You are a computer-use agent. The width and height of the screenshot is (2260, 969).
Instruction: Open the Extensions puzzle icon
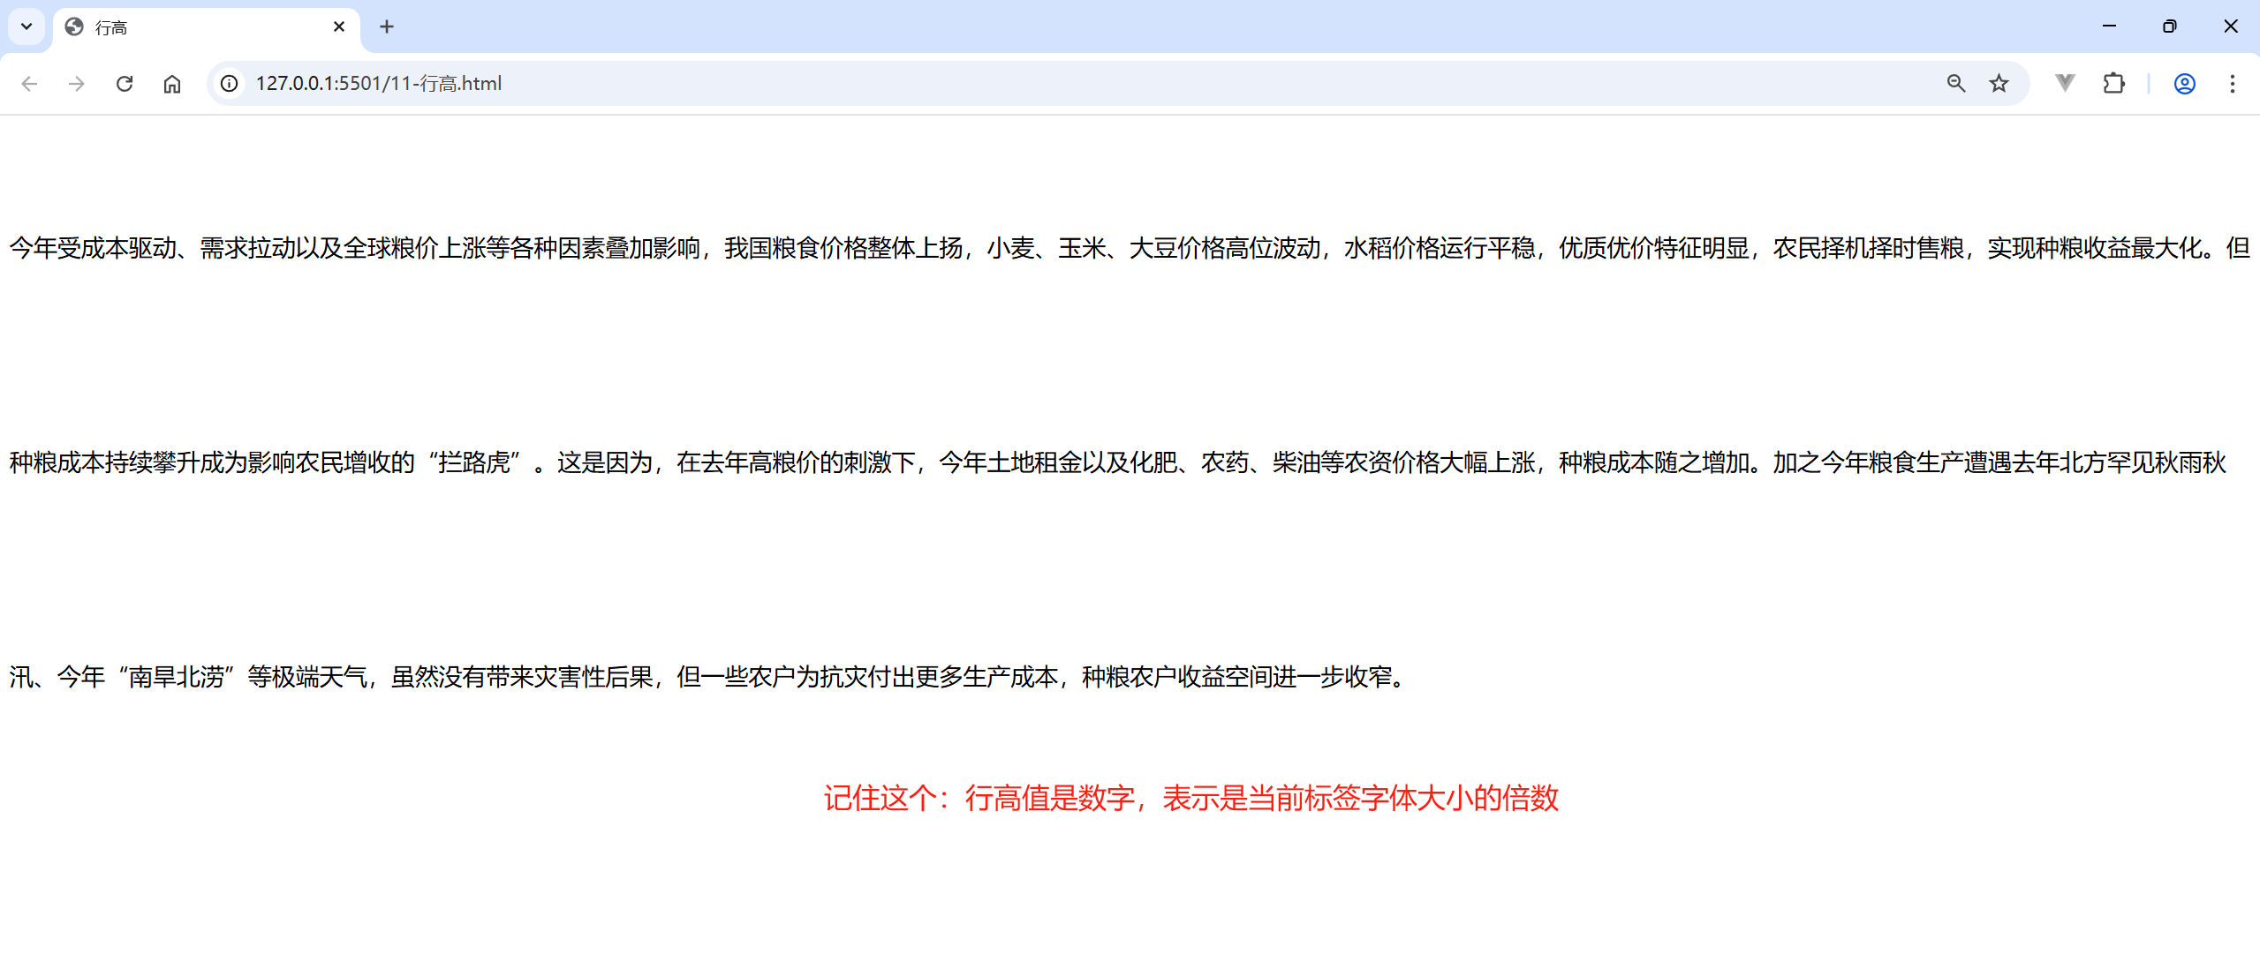(2113, 84)
